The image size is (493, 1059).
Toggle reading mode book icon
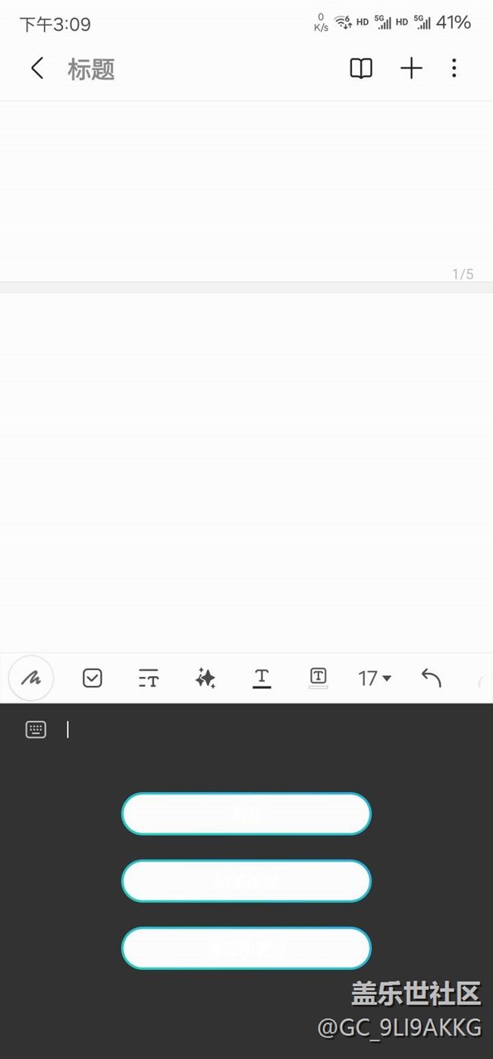(x=361, y=68)
